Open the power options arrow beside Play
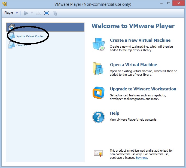Viewport: 186px width, 168px height. (x=32, y=13)
